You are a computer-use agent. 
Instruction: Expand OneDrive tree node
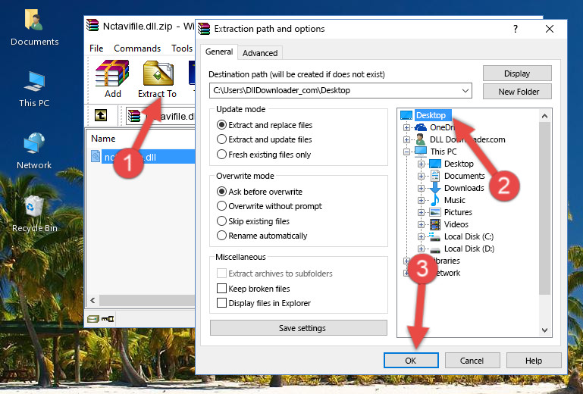[x=406, y=127]
